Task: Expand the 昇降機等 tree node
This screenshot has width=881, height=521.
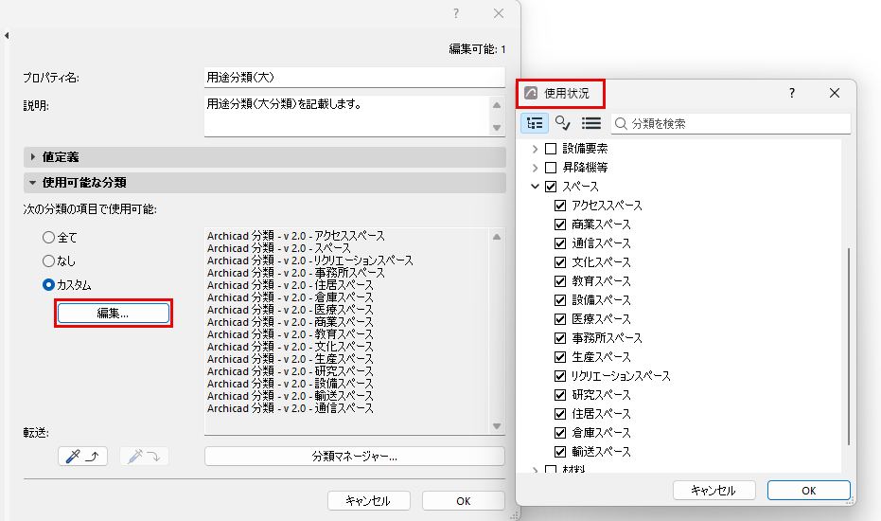Action: tap(535, 168)
